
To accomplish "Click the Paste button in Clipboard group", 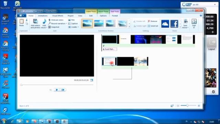I will coord(21,23).
